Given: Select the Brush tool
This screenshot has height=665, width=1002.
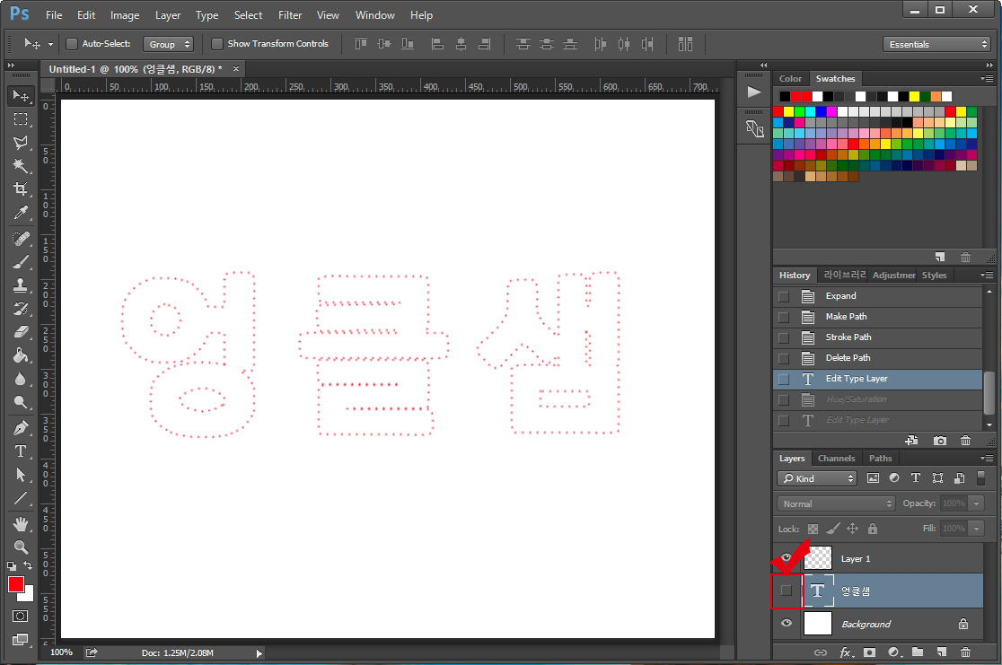Looking at the screenshot, I should coord(20,262).
